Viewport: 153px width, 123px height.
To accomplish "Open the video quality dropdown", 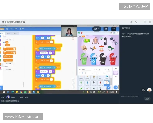I will click(x=97, y=29).
